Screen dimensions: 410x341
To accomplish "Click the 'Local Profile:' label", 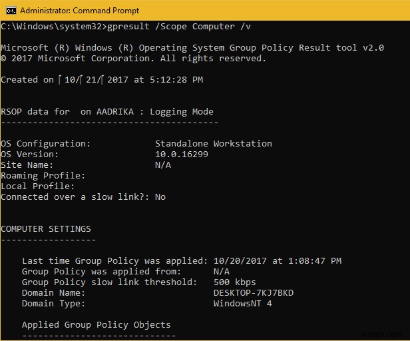I will click(x=38, y=186).
